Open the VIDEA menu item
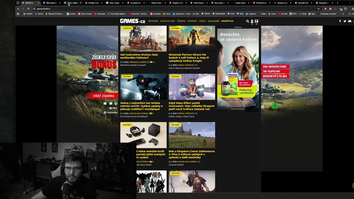The image size is (354, 199). (202, 21)
